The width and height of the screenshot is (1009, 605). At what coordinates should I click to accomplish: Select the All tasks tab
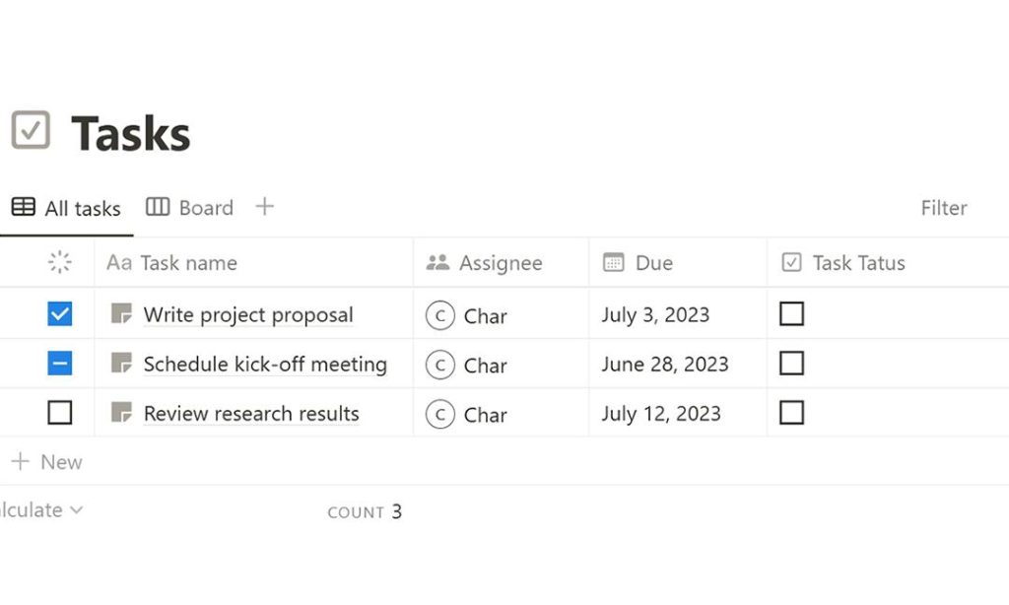(x=66, y=208)
